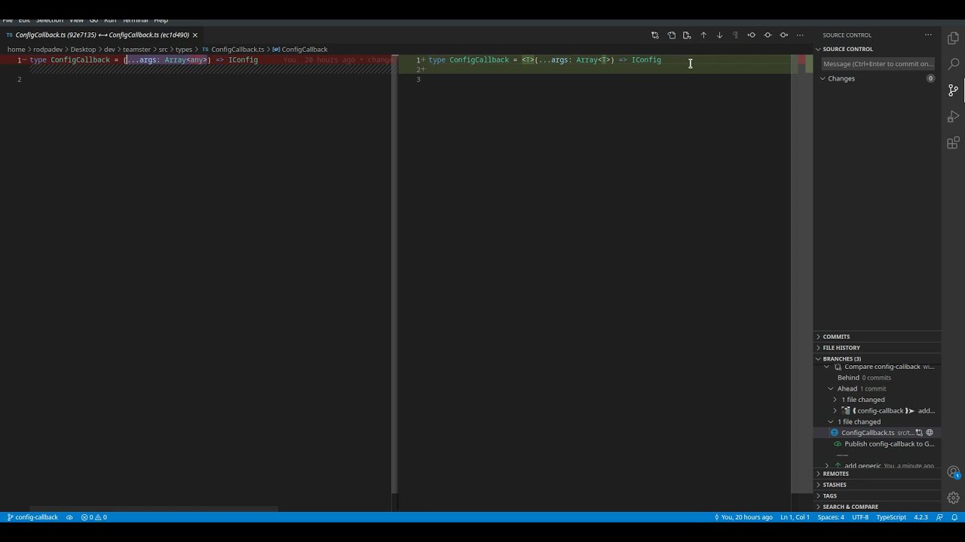The height and width of the screenshot is (542, 965).
Task: Collapse the Ahead 1 commit node
Action: point(831,388)
